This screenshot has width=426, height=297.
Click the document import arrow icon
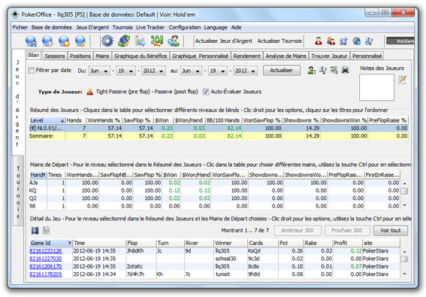click(140, 41)
